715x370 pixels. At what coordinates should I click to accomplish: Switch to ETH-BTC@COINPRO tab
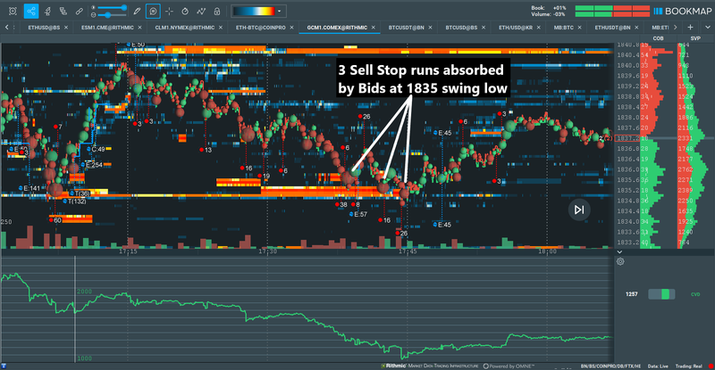click(x=261, y=28)
